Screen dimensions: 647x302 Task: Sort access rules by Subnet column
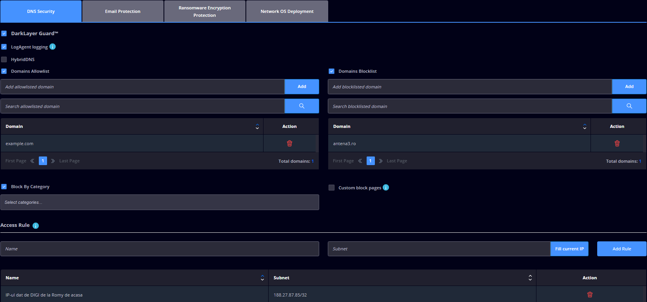(530, 278)
